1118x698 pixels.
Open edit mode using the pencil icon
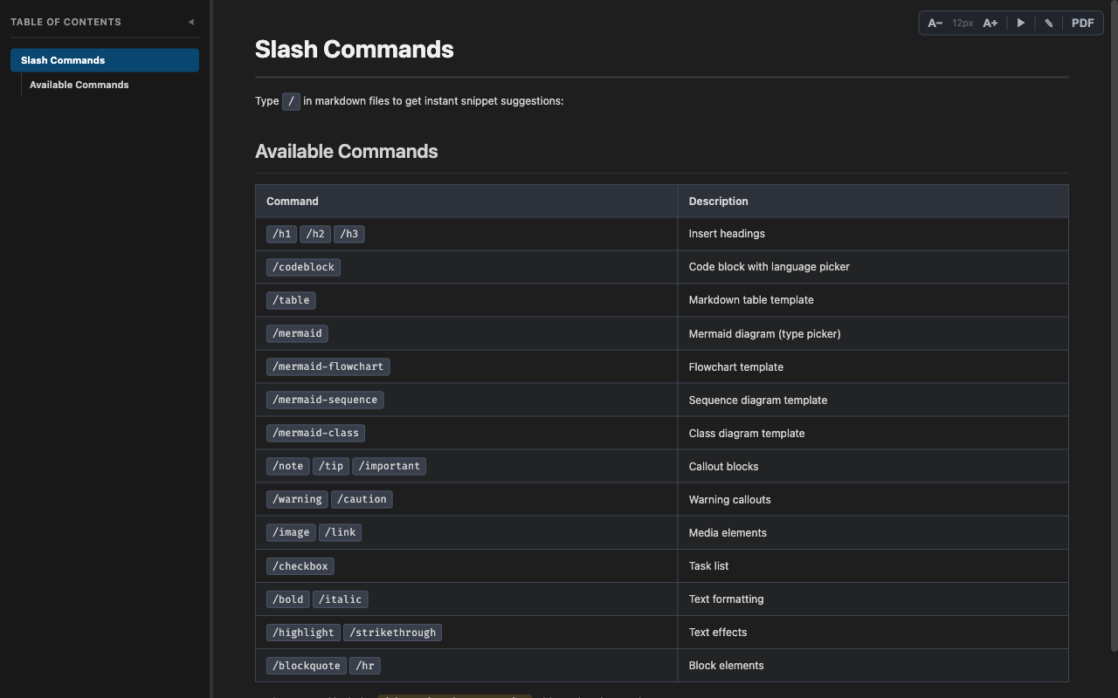[x=1048, y=23]
